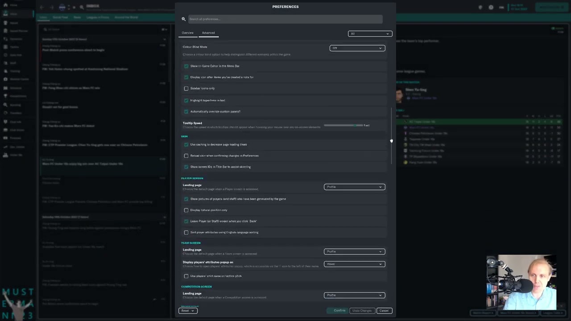The image size is (571, 321).
Task: Select the Advanced tab
Action: coord(208,33)
